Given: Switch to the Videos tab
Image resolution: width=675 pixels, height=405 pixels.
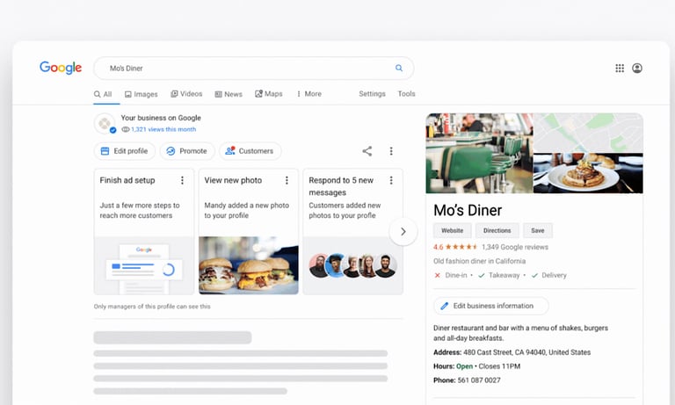Looking at the screenshot, I should click(x=186, y=94).
